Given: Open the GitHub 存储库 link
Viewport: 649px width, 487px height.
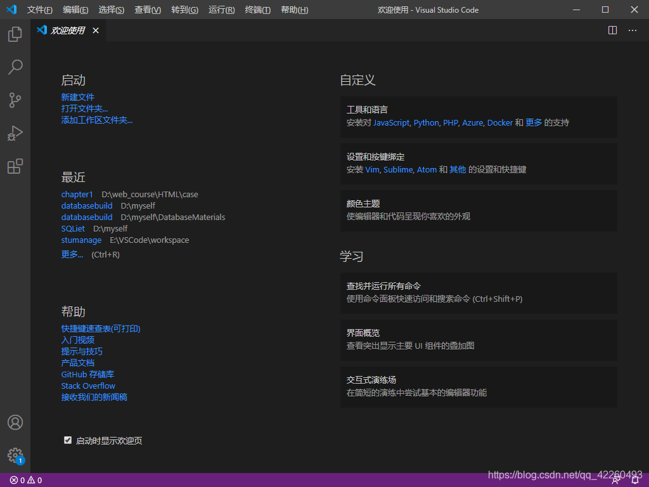Looking at the screenshot, I should (87, 374).
